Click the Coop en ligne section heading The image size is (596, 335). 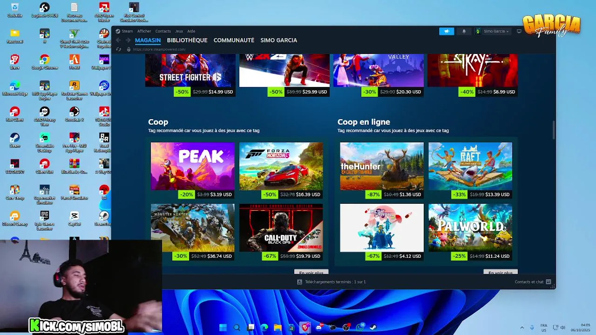pos(364,122)
